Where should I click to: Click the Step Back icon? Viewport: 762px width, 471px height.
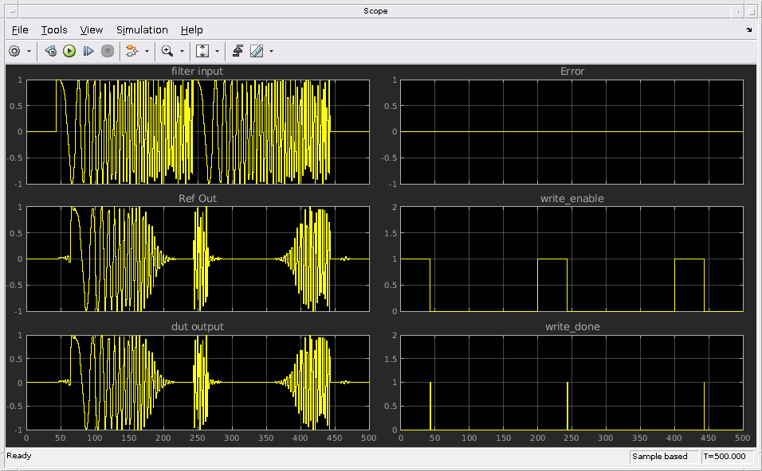pos(50,51)
